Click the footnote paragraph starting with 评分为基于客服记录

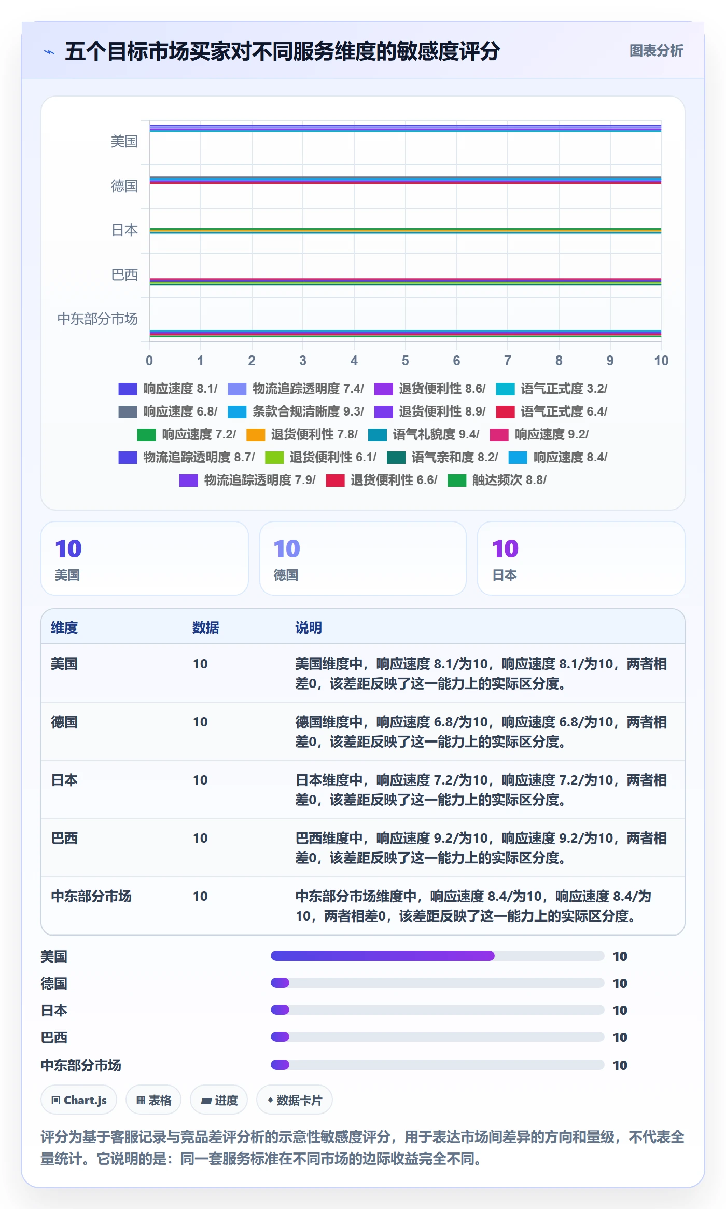362,1148
